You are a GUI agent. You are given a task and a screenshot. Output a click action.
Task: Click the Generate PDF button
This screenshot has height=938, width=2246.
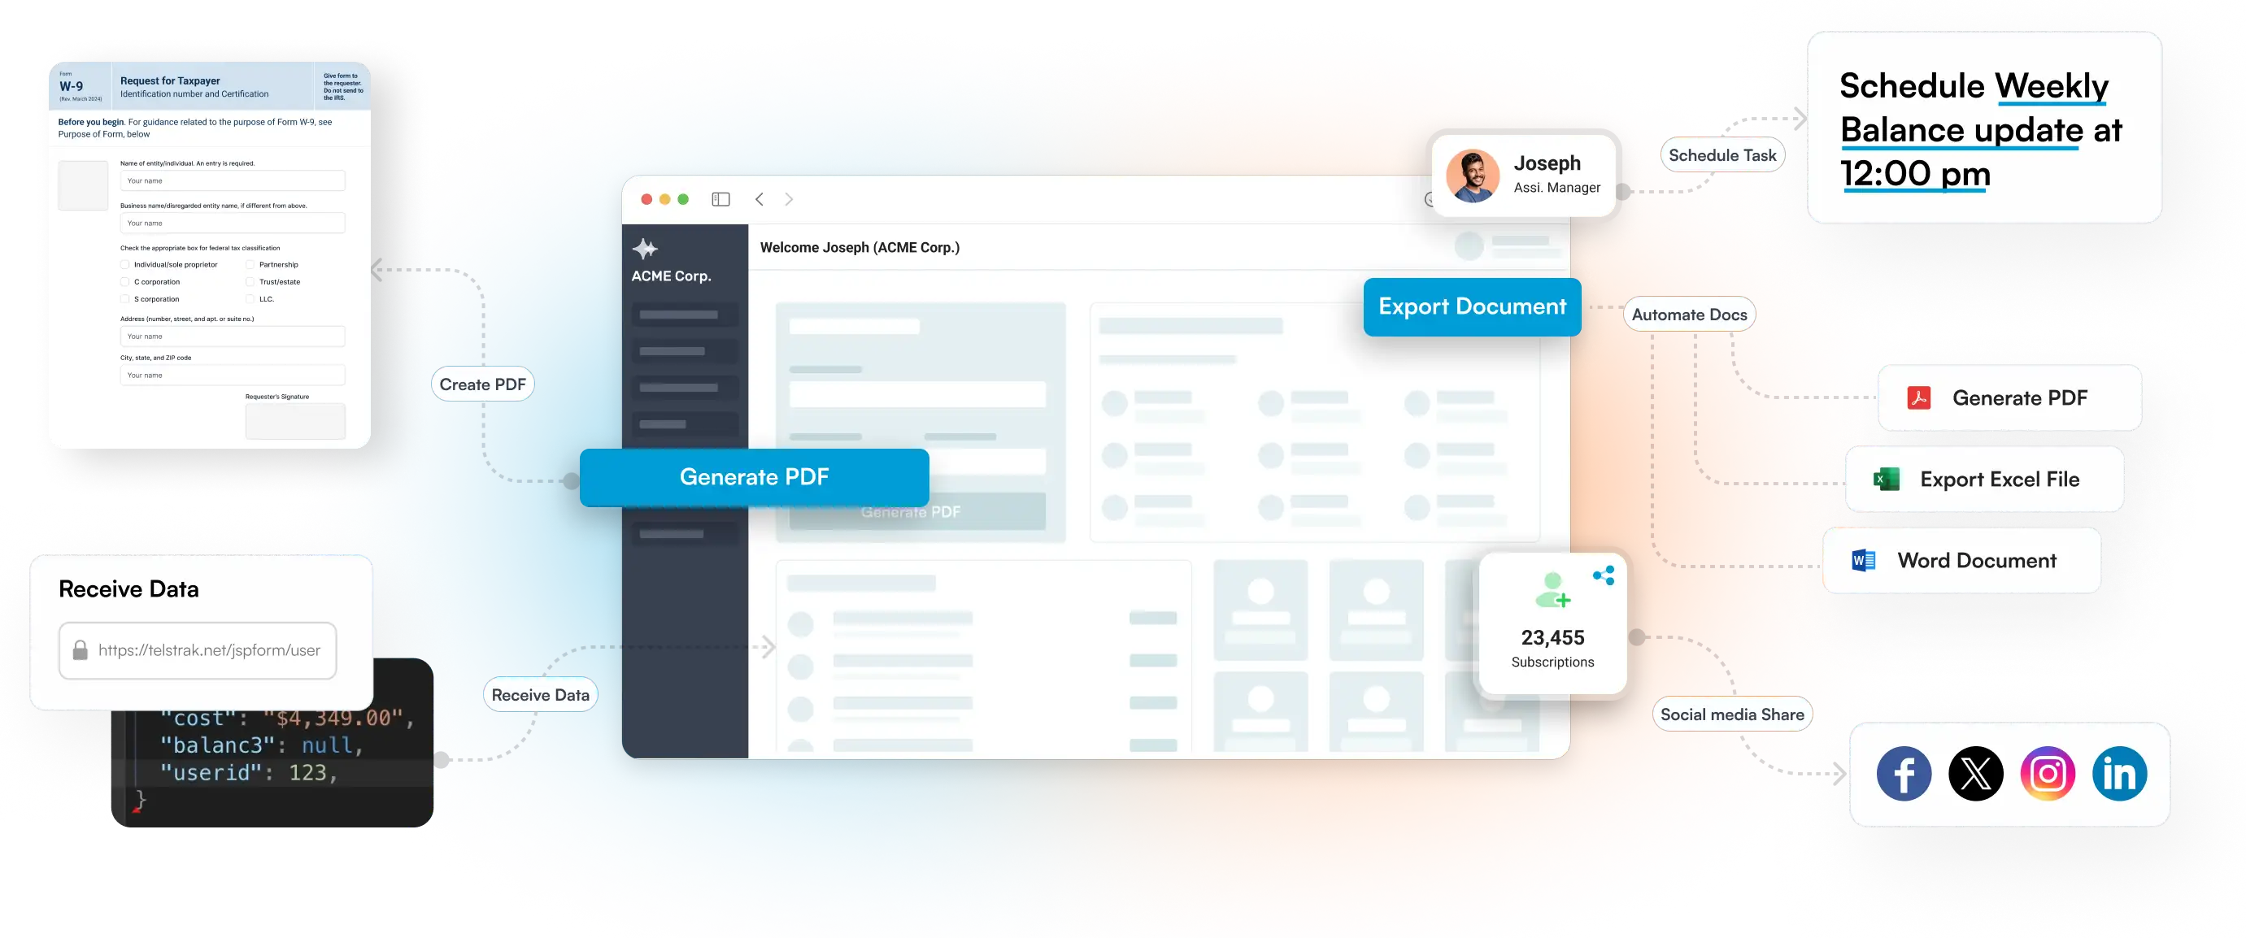(754, 477)
